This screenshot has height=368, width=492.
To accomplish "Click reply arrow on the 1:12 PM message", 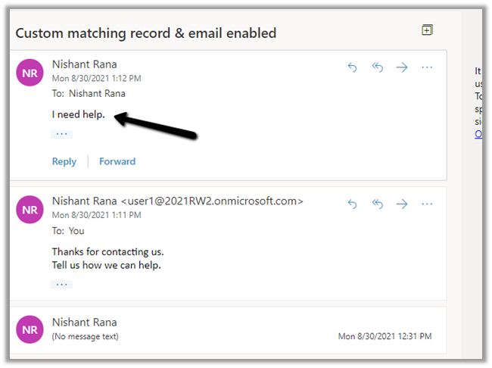I will tap(352, 67).
